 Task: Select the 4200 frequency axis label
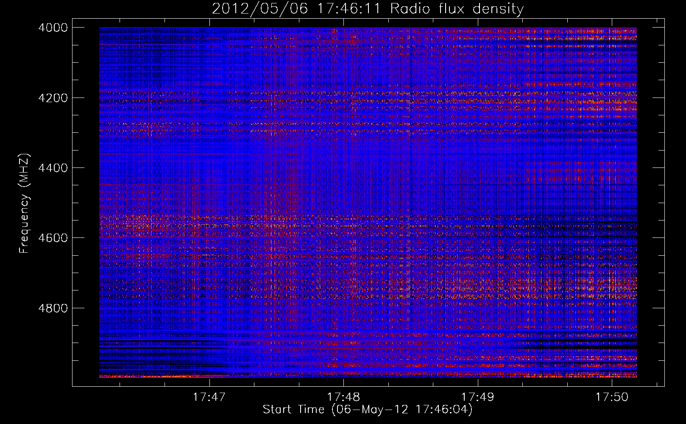53,98
